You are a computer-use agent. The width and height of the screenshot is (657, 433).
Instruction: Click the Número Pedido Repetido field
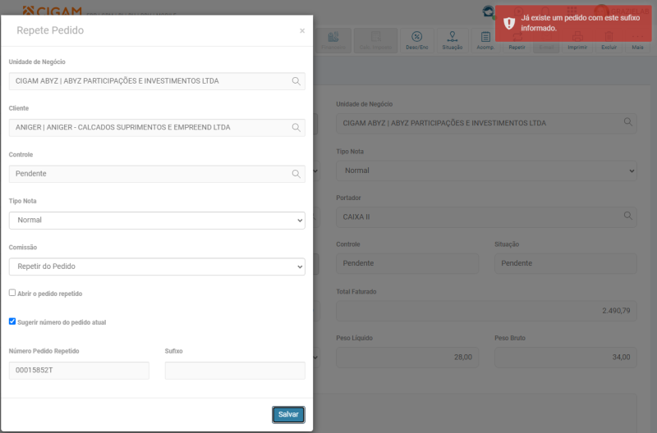pyautogui.click(x=79, y=370)
